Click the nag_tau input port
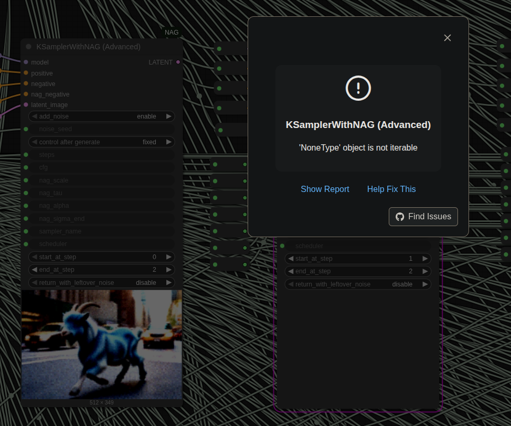The height and width of the screenshot is (426, 511). 26,193
